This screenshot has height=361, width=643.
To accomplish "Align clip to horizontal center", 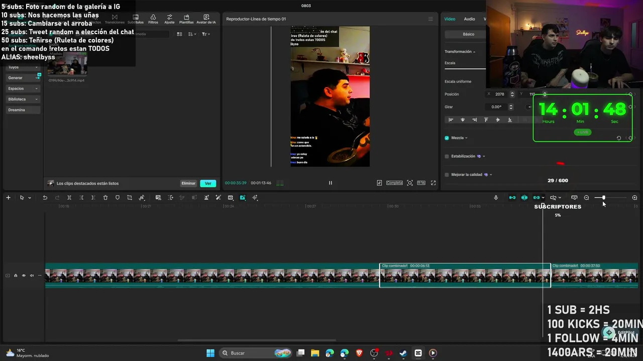I will (x=463, y=120).
